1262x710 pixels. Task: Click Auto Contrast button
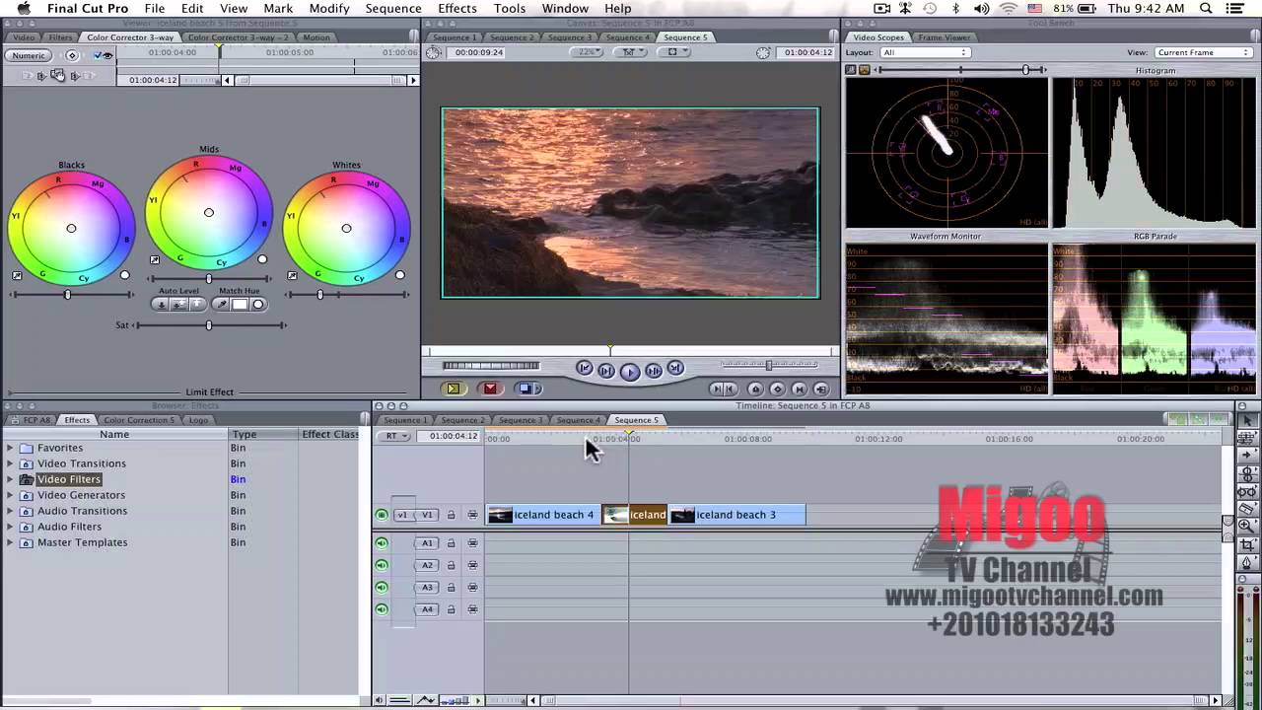179,305
